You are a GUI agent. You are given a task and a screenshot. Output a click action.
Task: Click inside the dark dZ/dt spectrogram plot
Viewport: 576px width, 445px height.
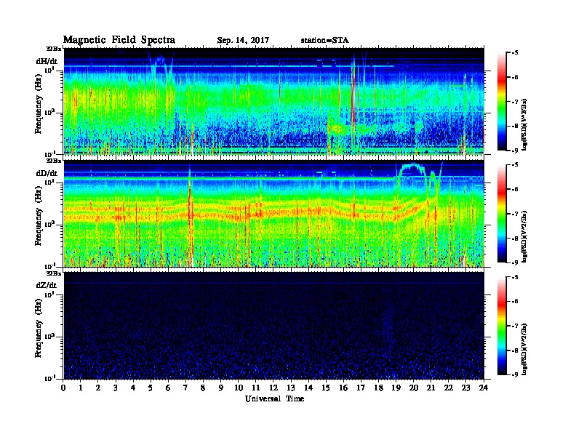274,326
